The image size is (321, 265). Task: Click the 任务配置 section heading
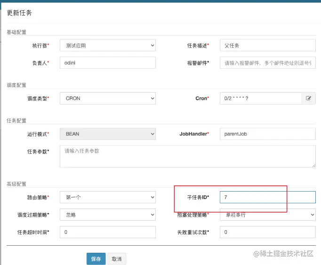coord(16,120)
